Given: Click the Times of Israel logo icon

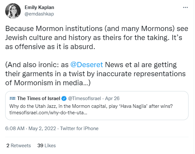Looking at the screenshot, I should (13, 98).
